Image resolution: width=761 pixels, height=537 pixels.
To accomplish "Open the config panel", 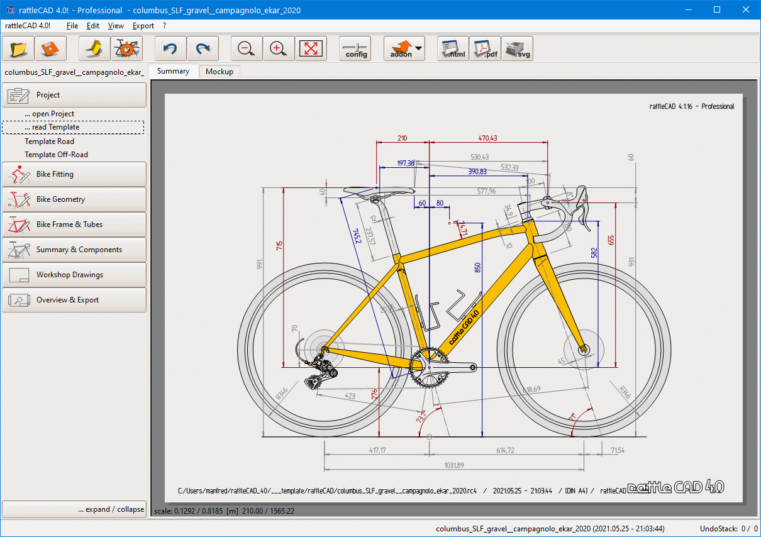I will click(355, 48).
